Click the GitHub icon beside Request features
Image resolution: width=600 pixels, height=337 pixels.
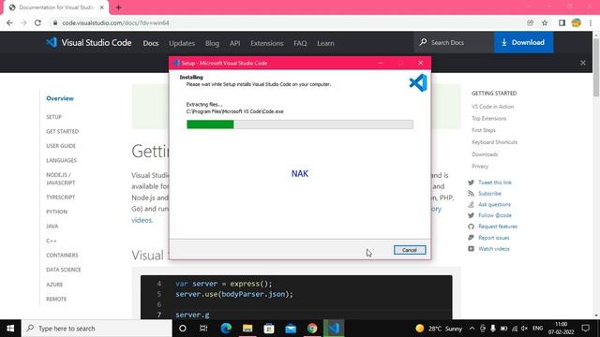point(471,227)
